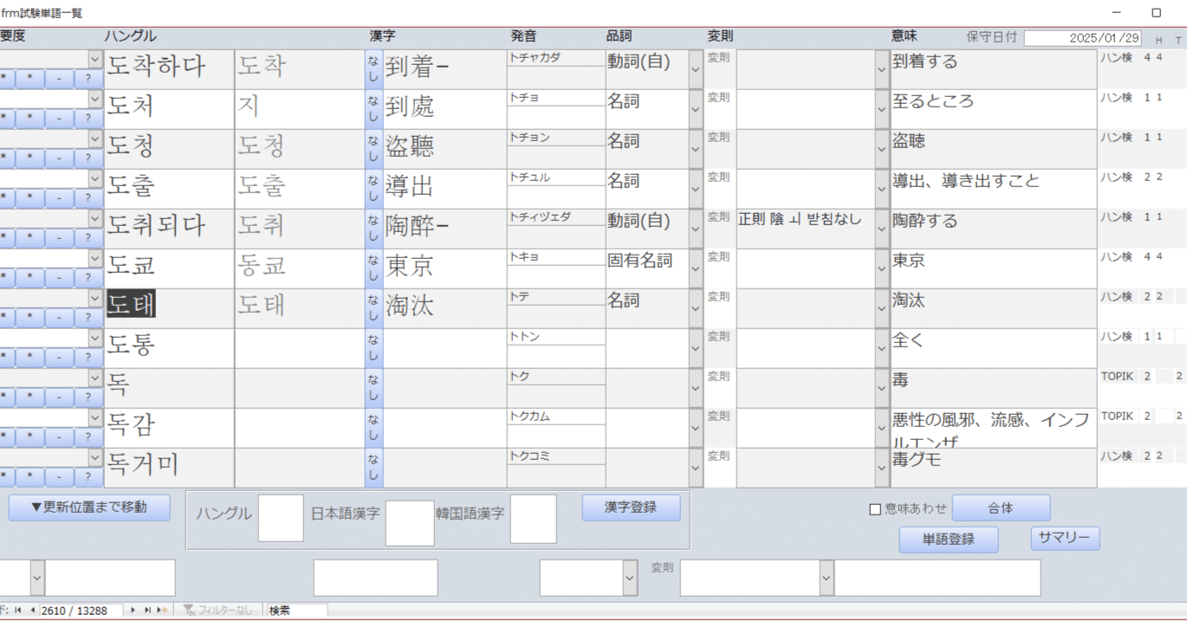Click the トチャカダ pronunciation cell
This screenshot has height=621, width=1187.
click(x=555, y=58)
